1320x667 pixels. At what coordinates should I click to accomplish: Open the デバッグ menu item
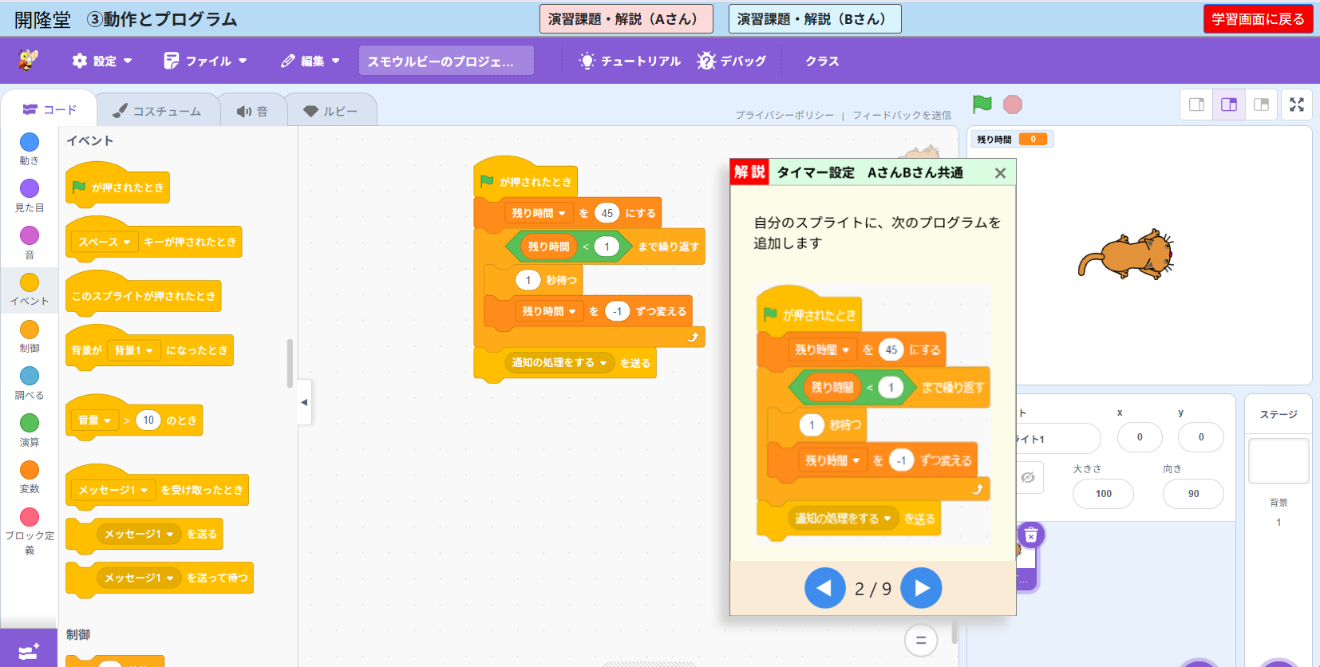(731, 61)
